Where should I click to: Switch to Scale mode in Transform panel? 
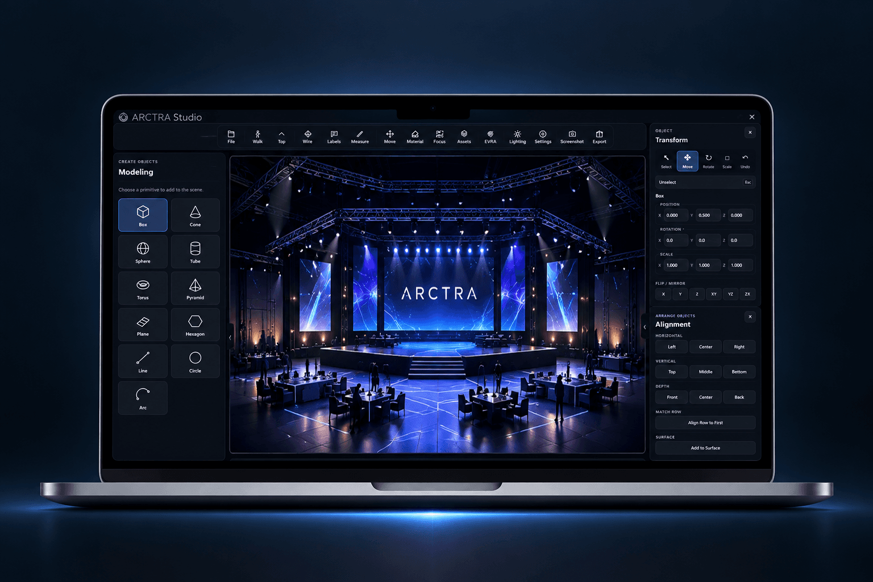pyautogui.click(x=727, y=161)
